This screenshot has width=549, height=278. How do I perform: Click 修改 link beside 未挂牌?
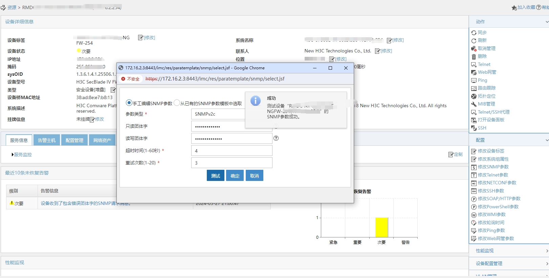pyautogui.click(x=100, y=119)
